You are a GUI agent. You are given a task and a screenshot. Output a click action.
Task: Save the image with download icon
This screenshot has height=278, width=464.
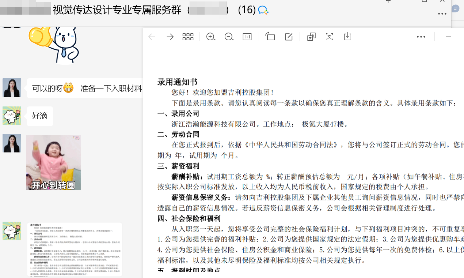click(347, 37)
